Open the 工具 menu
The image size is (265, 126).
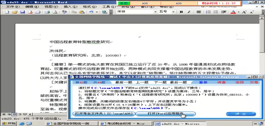click(109, 7)
